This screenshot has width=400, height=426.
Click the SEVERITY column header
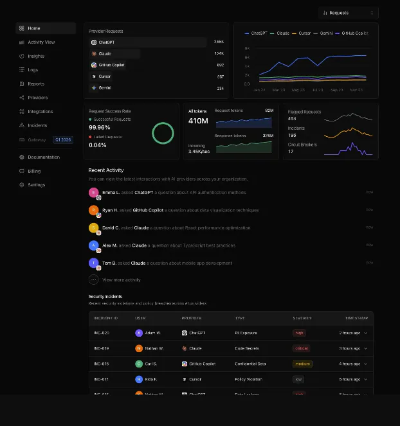point(302,318)
